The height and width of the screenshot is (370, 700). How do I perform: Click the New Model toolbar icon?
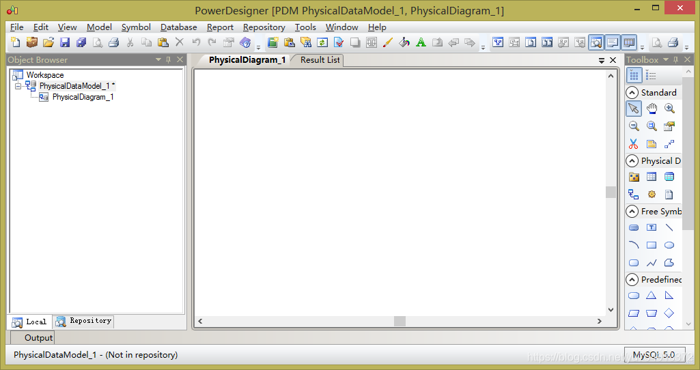click(16, 42)
